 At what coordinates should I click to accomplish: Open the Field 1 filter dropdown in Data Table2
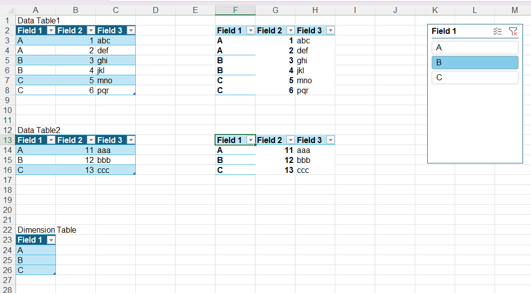[x=51, y=140]
